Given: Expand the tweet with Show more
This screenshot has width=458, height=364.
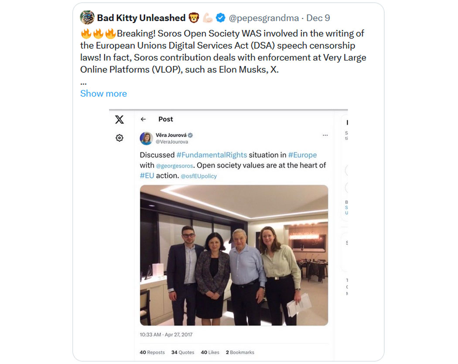Looking at the screenshot, I should [103, 94].
